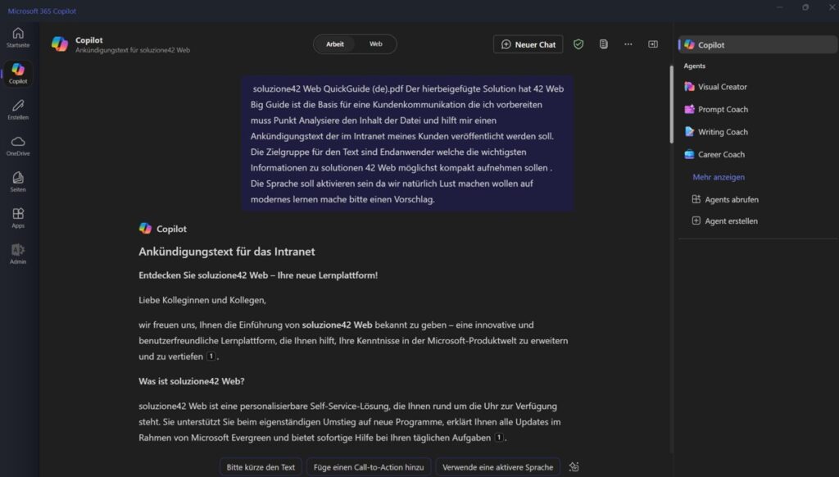Open the notebook icon beside the shield
This screenshot has height=477, width=839.
click(603, 44)
